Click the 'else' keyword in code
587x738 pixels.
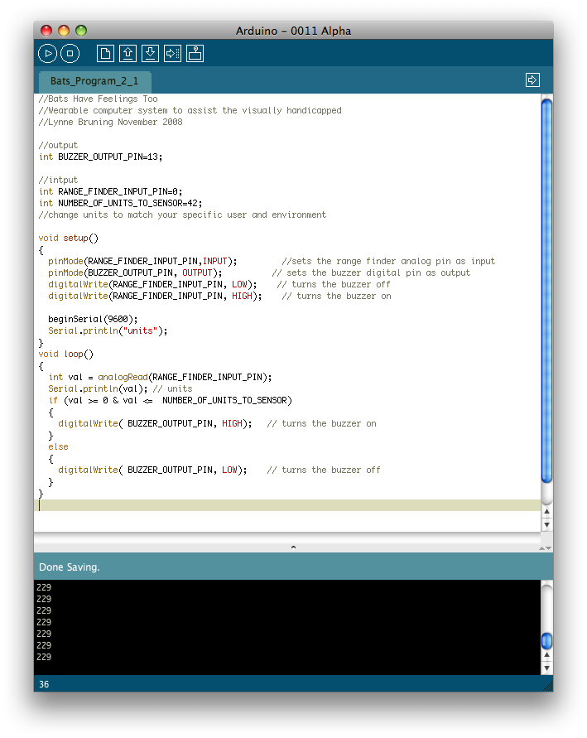[x=58, y=446]
